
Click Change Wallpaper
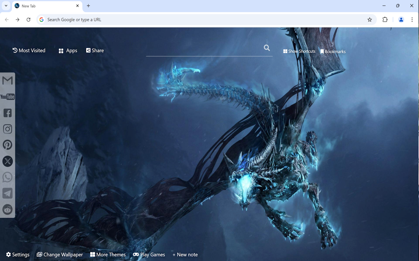(60, 254)
